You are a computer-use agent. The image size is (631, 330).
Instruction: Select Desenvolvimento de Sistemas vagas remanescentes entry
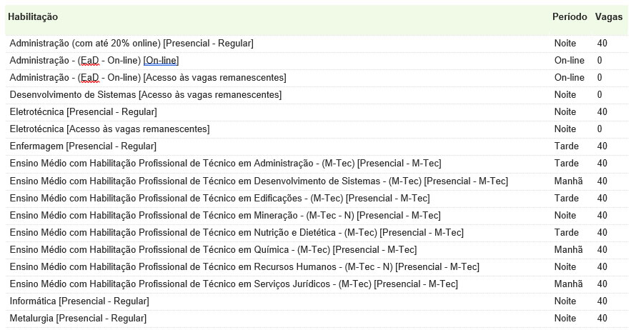coord(146,95)
